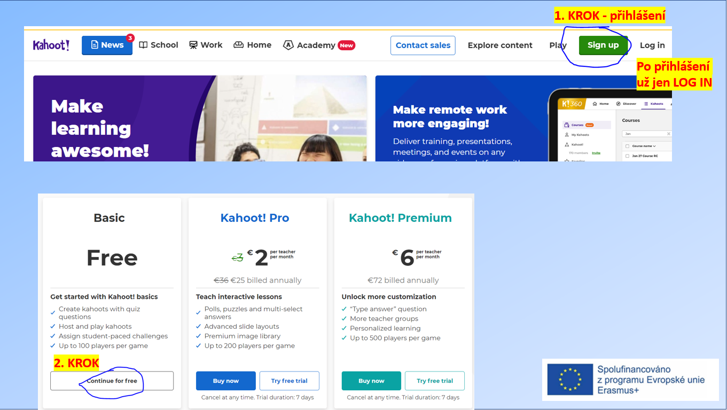This screenshot has width=727, height=410.
Task: Click the Work presentation icon
Action: point(193,45)
